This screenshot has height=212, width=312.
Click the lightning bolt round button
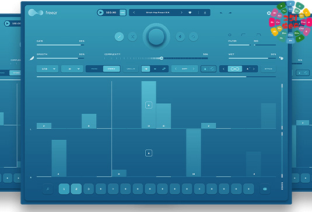(180, 37)
